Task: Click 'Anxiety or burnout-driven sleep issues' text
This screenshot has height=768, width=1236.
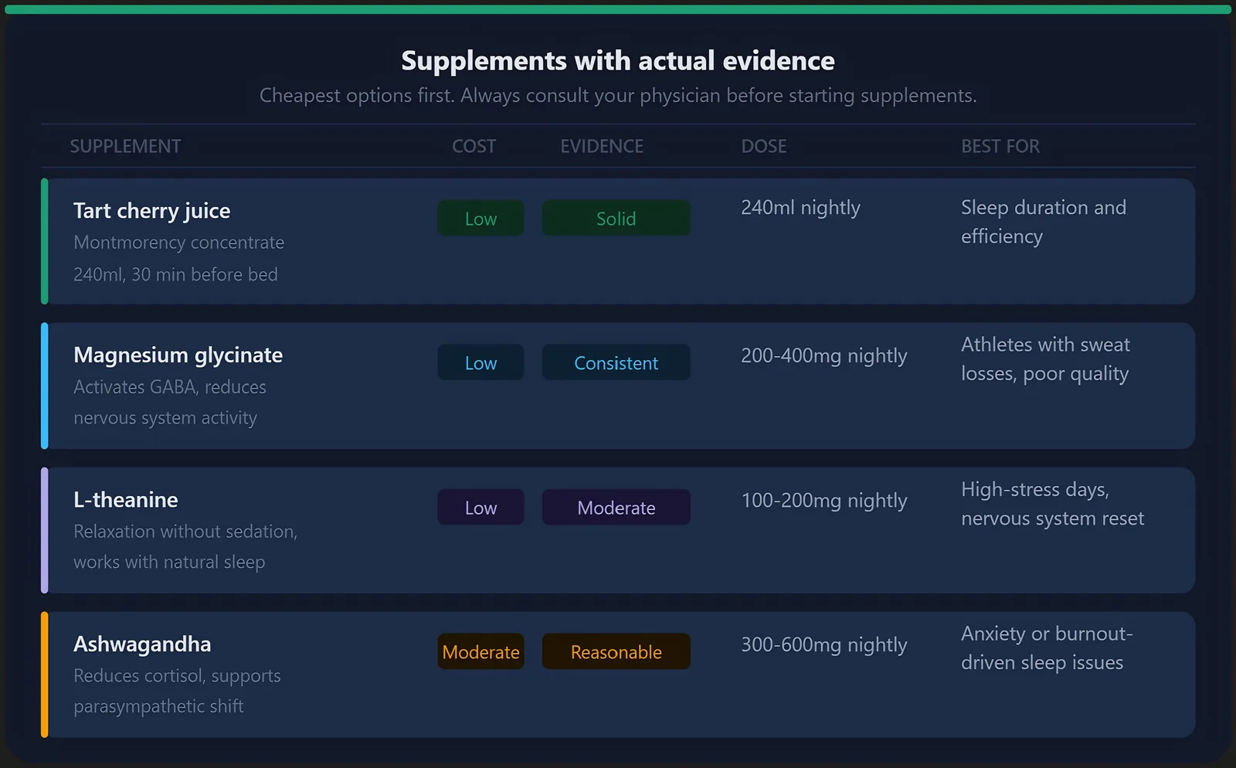Action: point(1047,648)
